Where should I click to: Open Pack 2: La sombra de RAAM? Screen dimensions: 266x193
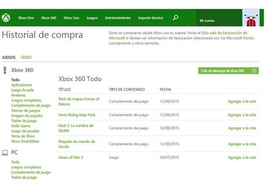tap(76, 128)
